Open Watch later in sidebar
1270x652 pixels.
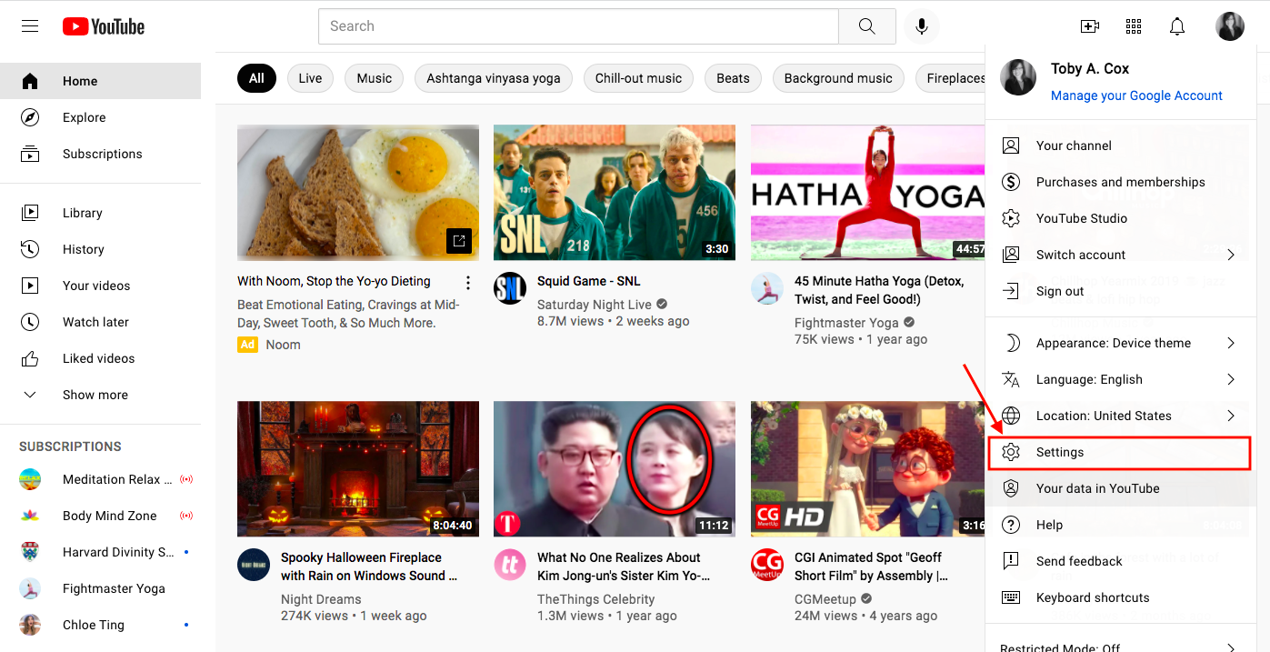[100, 322]
